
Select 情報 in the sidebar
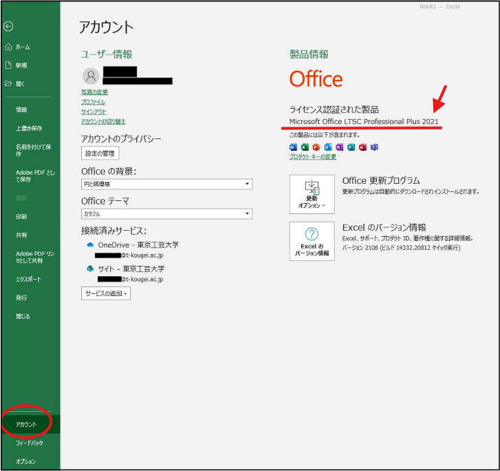point(22,110)
